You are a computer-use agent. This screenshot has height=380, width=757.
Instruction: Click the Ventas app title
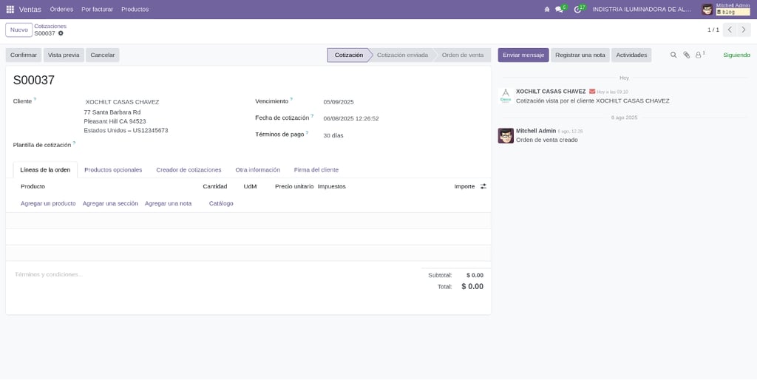(30, 9)
